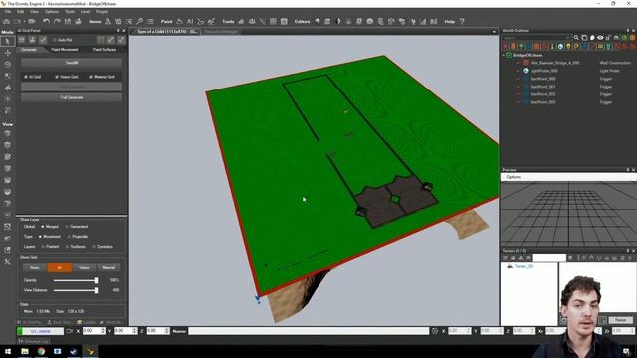Adjust the View Distance slider handle
The width and height of the screenshot is (637, 358).
pos(96,290)
